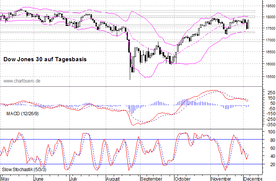
Task: Select the 'June' month label on time axis
Action: click(39, 179)
